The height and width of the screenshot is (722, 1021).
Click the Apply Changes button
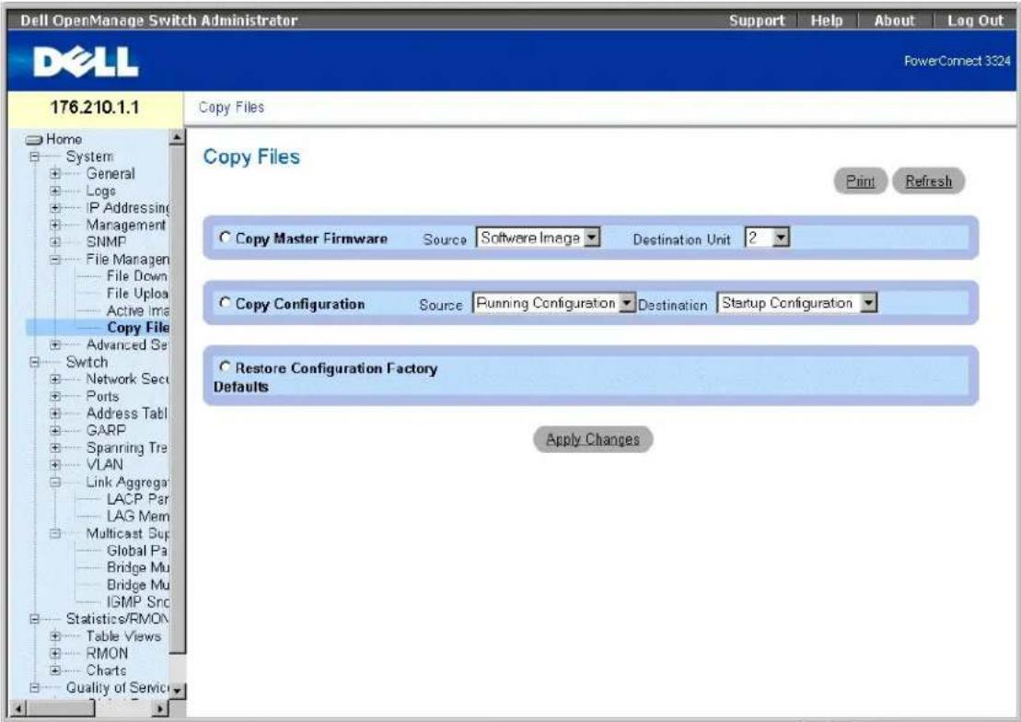point(593,439)
